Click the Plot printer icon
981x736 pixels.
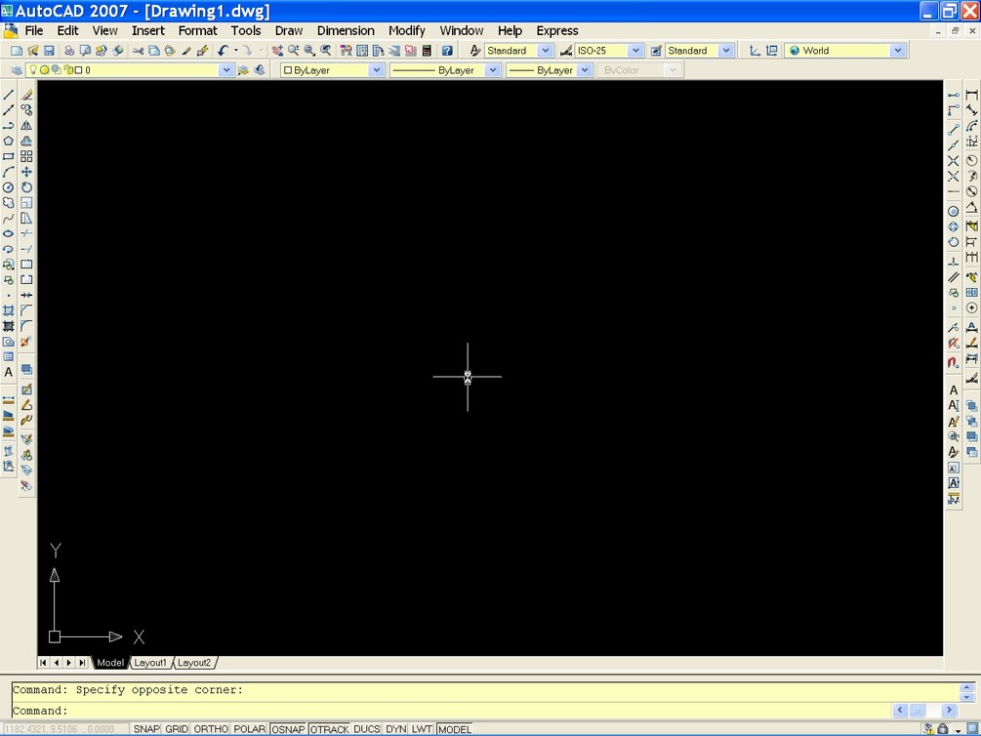69,51
